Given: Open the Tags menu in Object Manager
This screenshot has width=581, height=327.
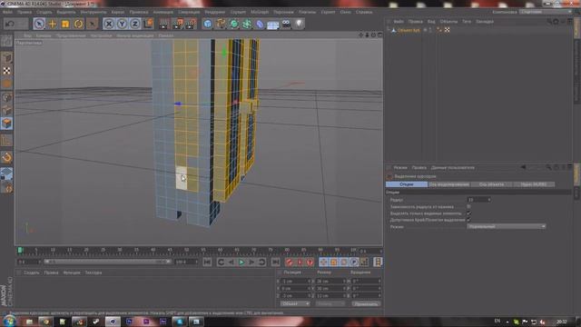Looking at the screenshot, I should click(x=467, y=22).
